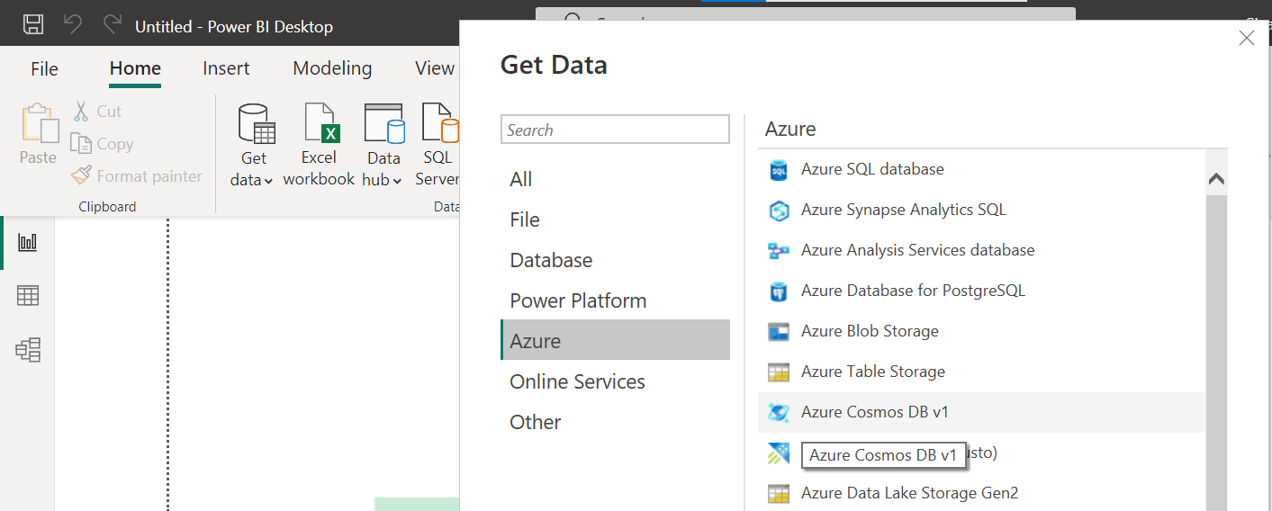
Task: Select the Power Platform category
Action: 615,300
